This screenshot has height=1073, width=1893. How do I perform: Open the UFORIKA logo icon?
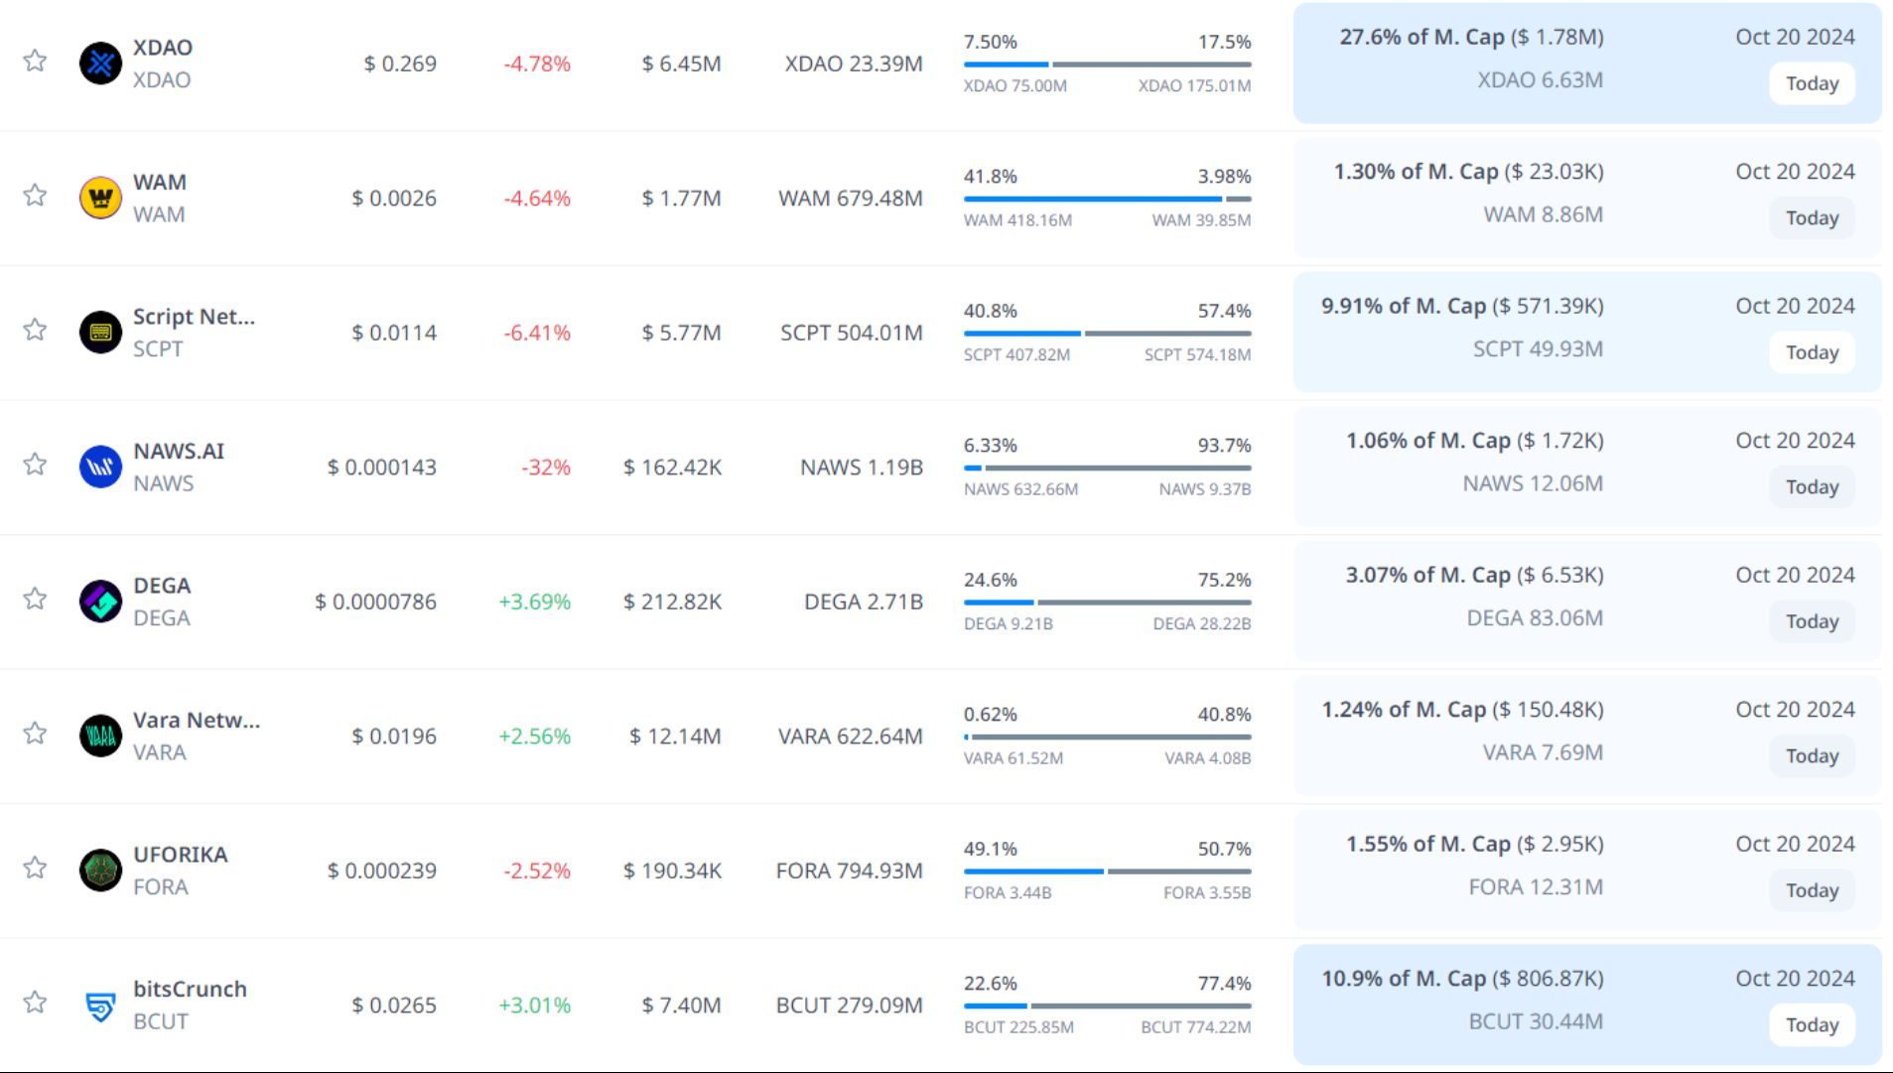(x=100, y=871)
